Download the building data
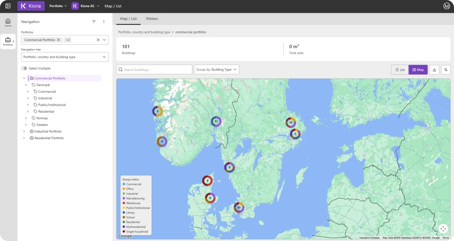 tap(434, 70)
